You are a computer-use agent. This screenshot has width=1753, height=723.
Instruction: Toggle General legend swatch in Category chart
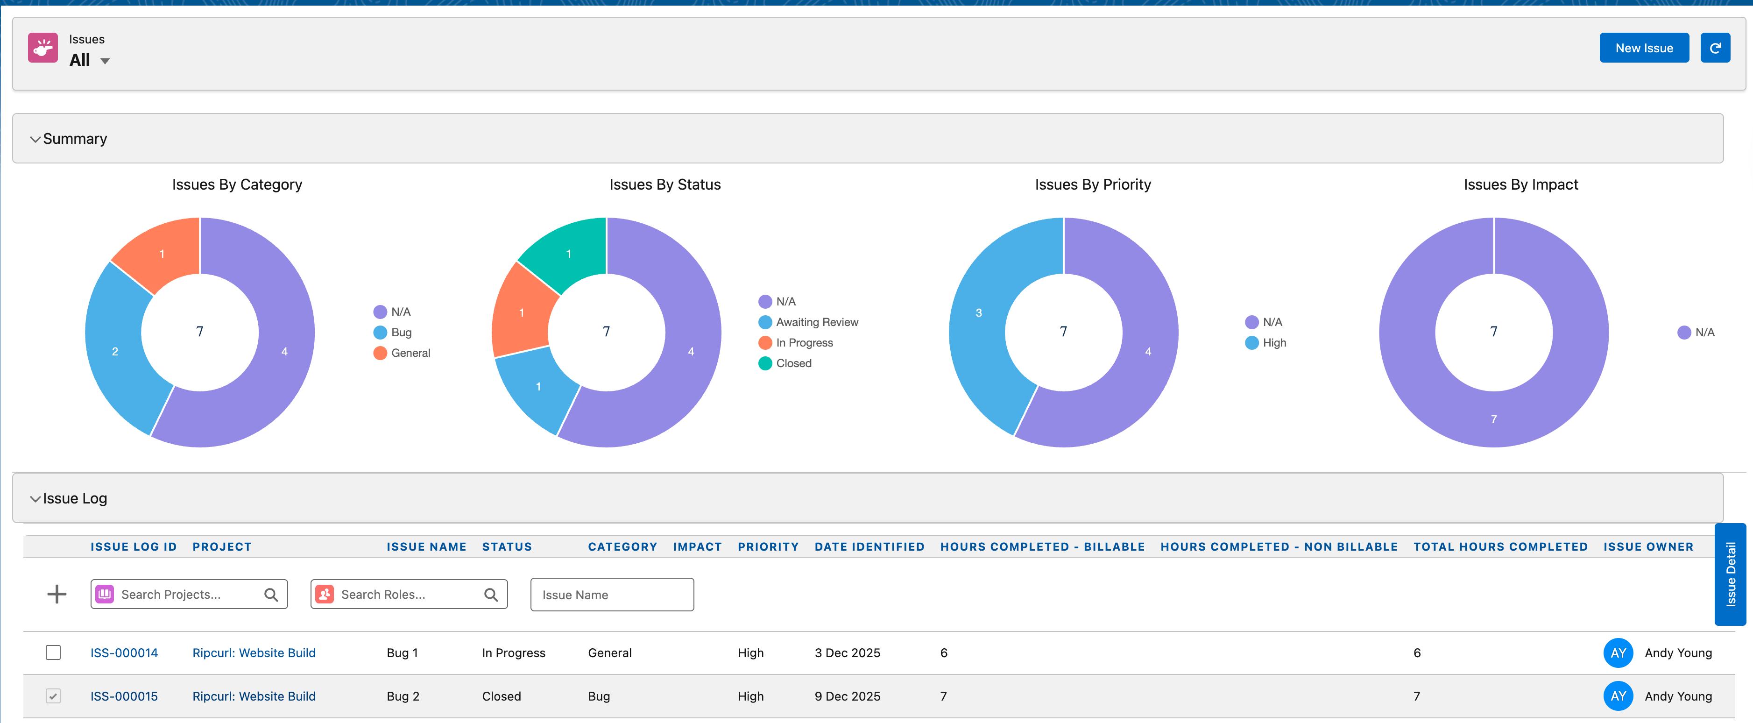click(x=381, y=353)
